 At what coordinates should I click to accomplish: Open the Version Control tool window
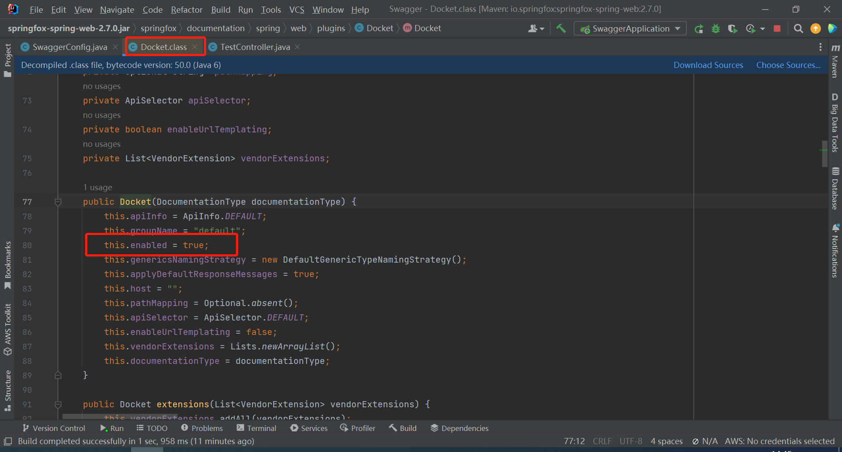pyautogui.click(x=54, y=428)
